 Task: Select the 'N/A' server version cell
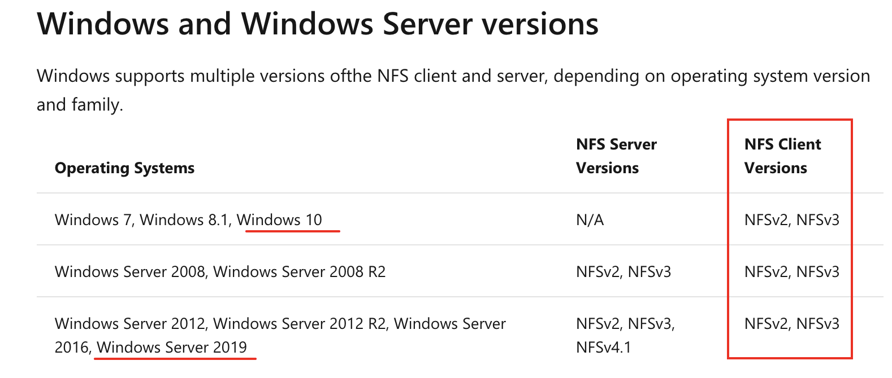pyautogui.click(x=590, y=219)
